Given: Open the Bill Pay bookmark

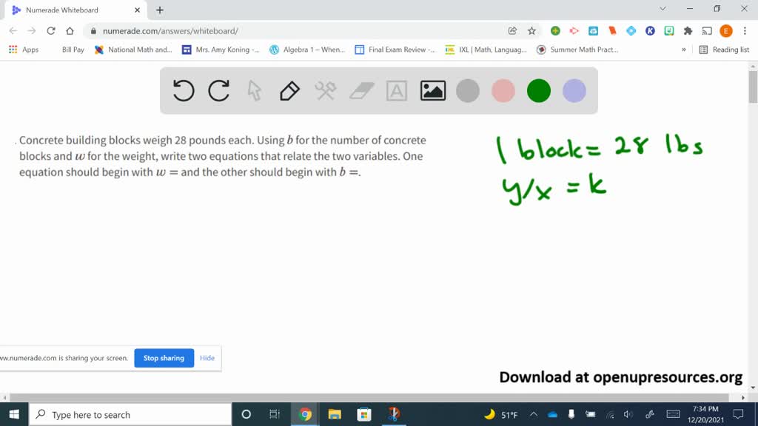Looking at the screenshot, I should click(73, 50).
